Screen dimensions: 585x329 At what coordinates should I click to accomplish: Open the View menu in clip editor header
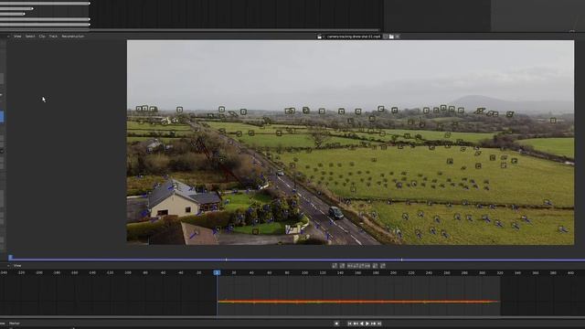(x=17, y=37)
